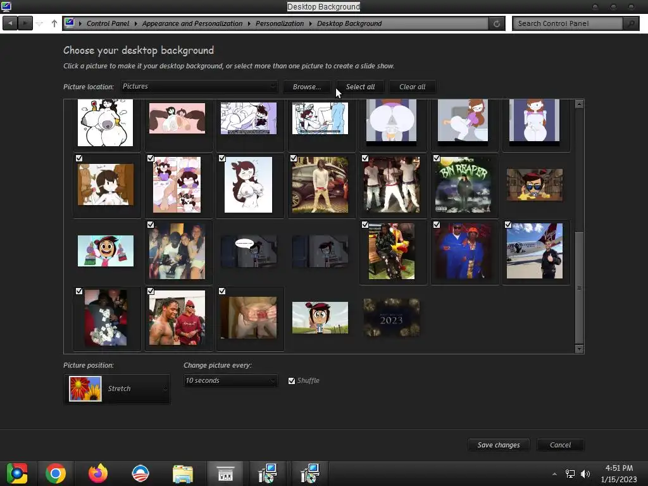
Task: Open the first computer-setup taskbar icon
Action: point(268,473)
